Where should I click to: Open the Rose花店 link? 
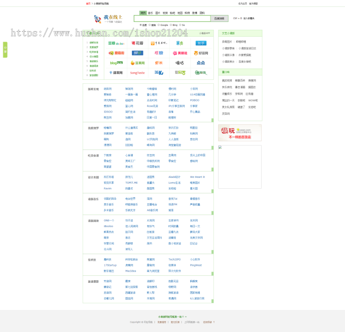(153, 106)
